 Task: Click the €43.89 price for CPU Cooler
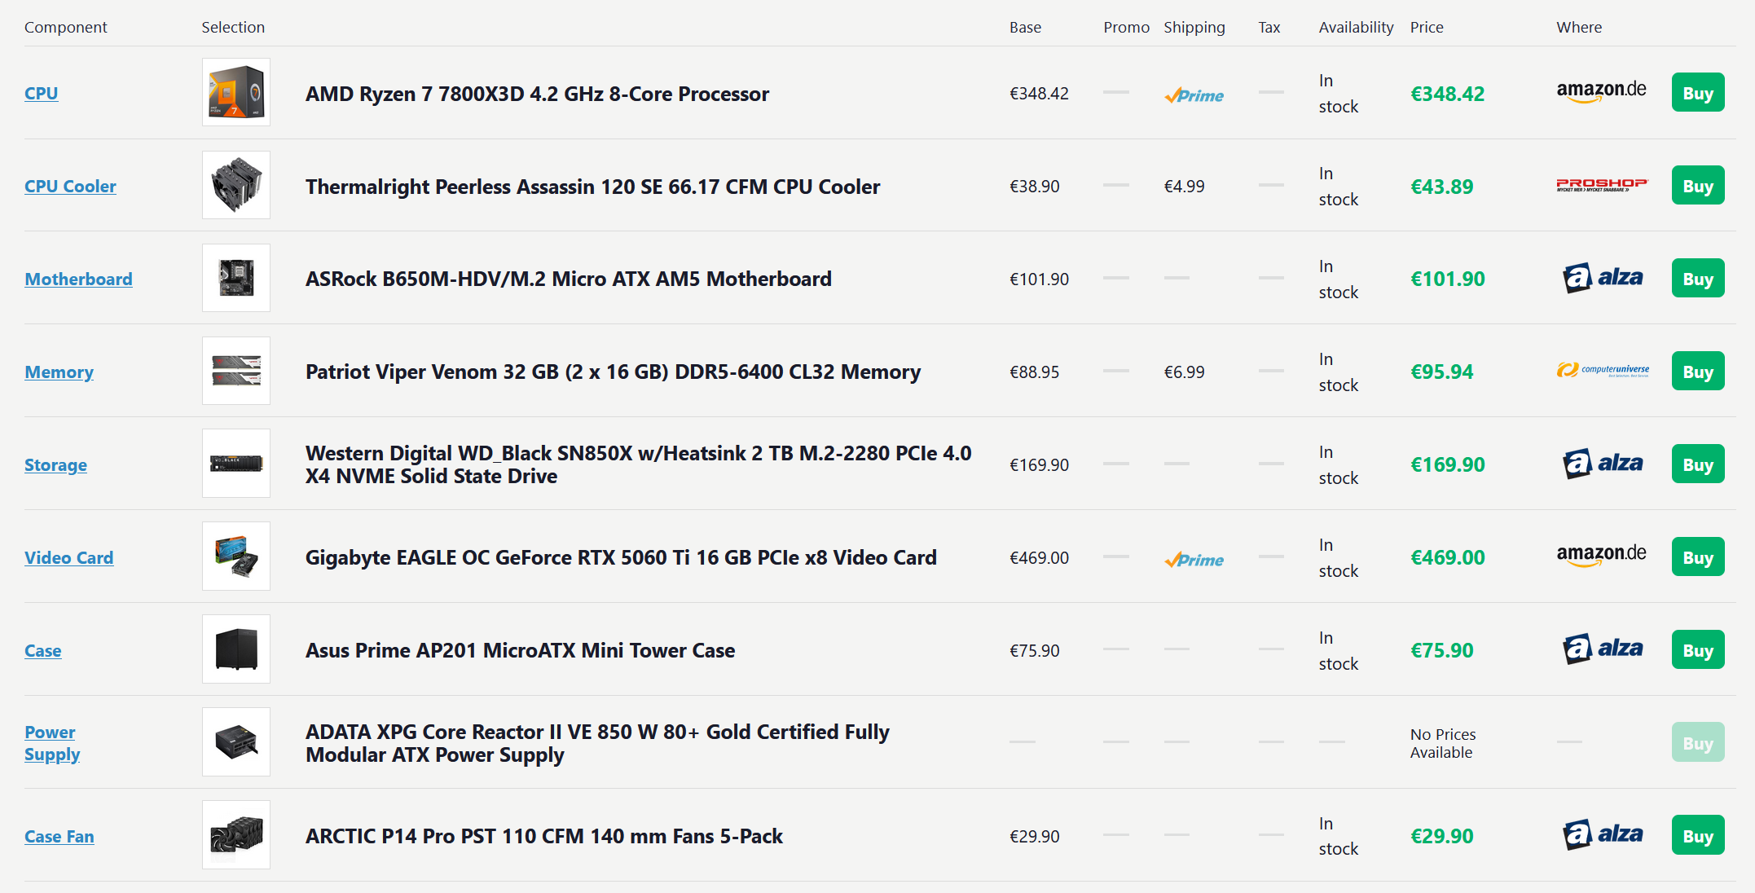click(x=1441, y=187)
